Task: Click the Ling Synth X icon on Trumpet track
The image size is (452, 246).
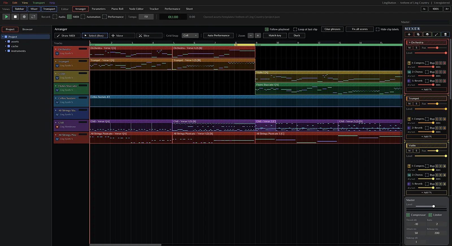Action: (57, 65)
